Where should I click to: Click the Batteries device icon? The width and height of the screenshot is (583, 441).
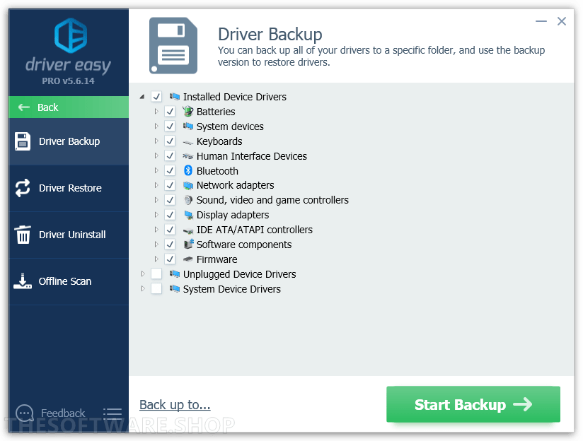coord(188,111)
